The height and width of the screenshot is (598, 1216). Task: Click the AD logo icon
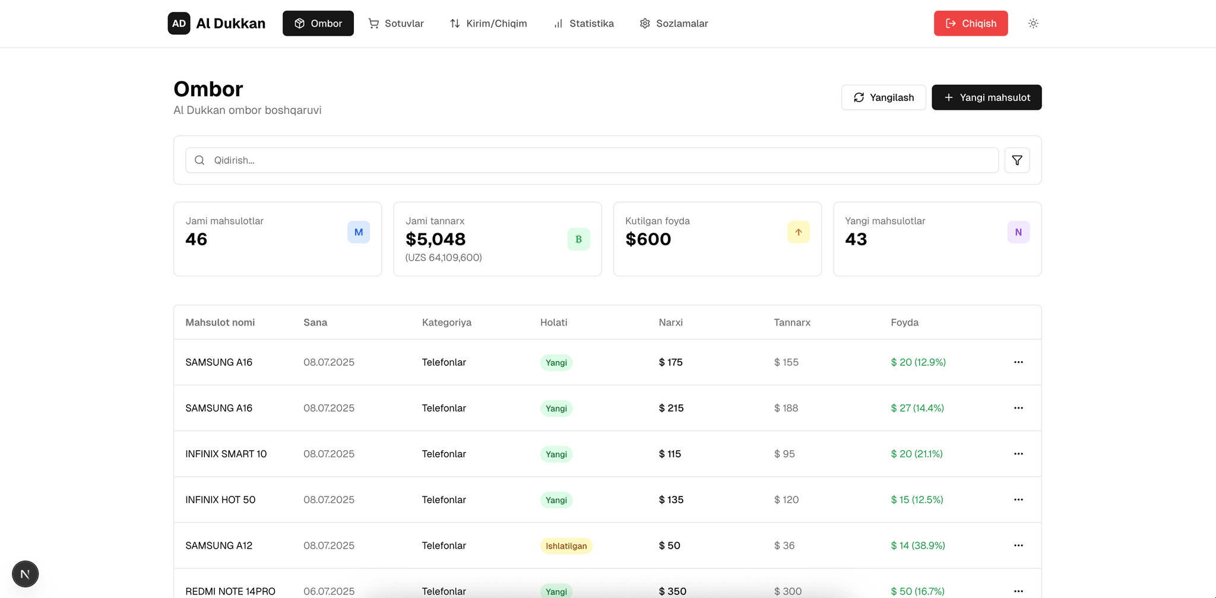(x=179, y=24)
